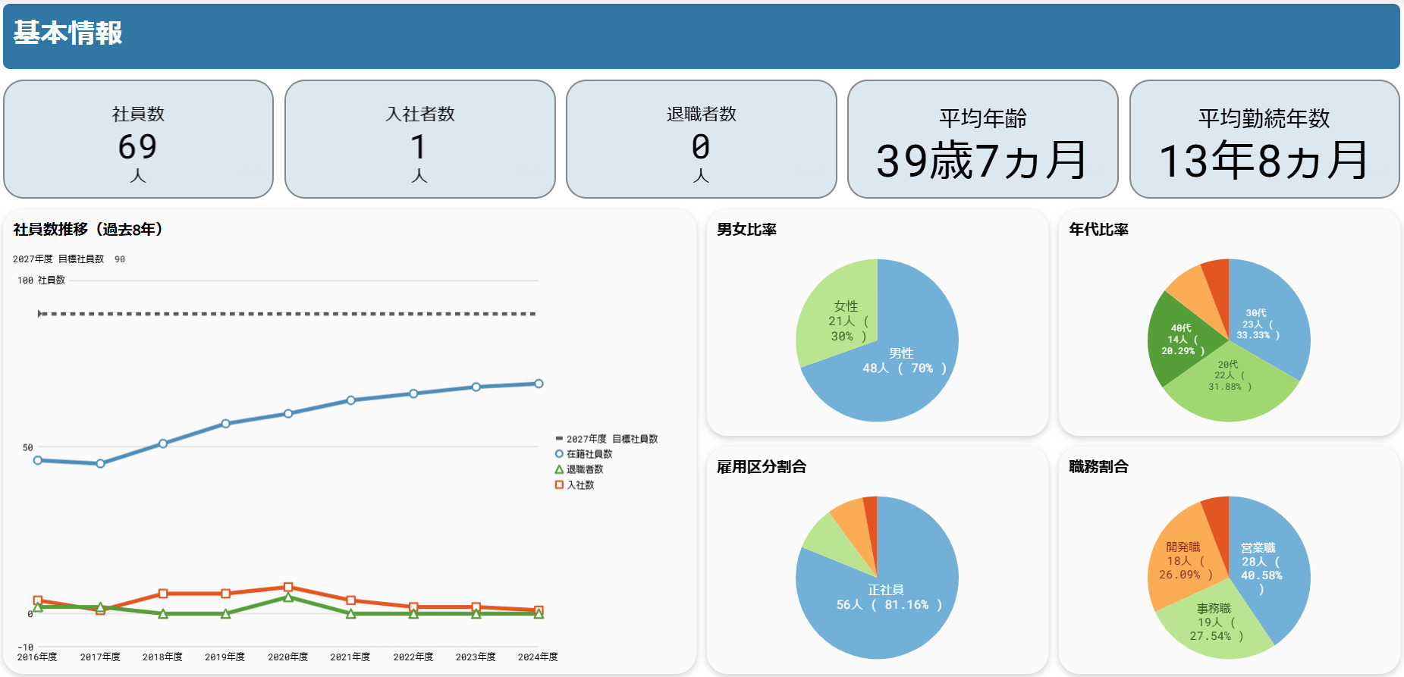The width and height of the screenshot is (1404, 677).
Task: Toggle the 入社数 legend square icon
Action: point(559,484)
